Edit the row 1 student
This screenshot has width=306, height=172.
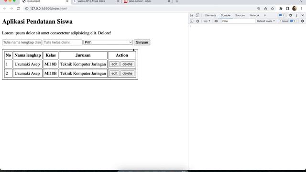[x=114, y=64]
